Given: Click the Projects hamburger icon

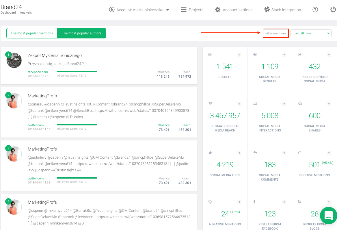Looking at the screenshot, I should click(x=184, y=10).
